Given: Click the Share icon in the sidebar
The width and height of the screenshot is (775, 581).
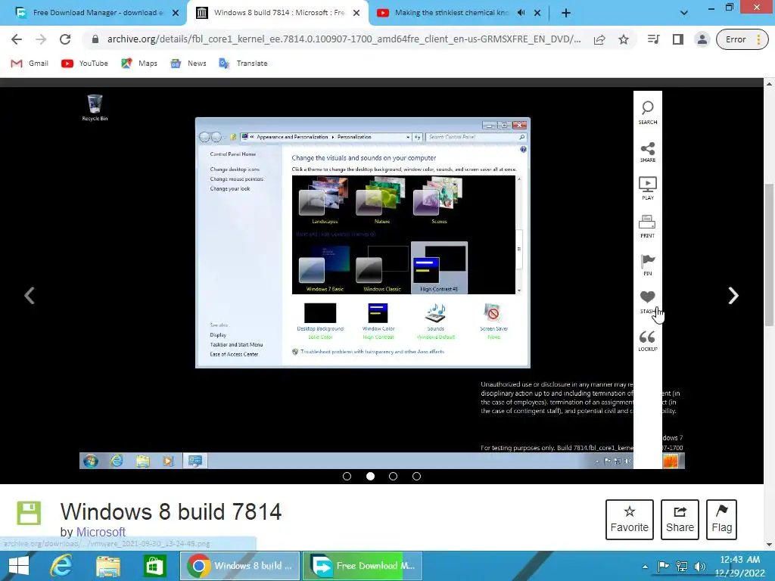Looking at the screenshot, I should (648, 151).
